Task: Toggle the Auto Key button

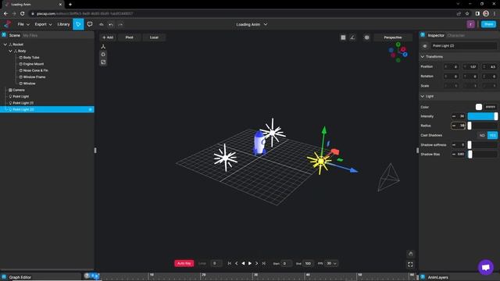Action: point(184,264)
